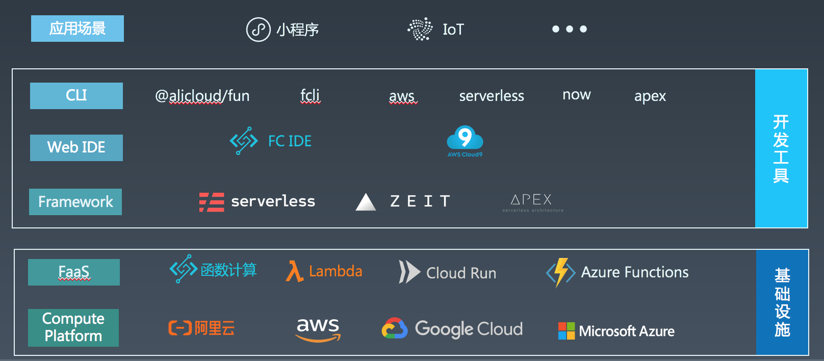The height and width of the screenshot is (361, 824).
Task: Click the Cloud Run chevron icon
Action: (409, 272)
